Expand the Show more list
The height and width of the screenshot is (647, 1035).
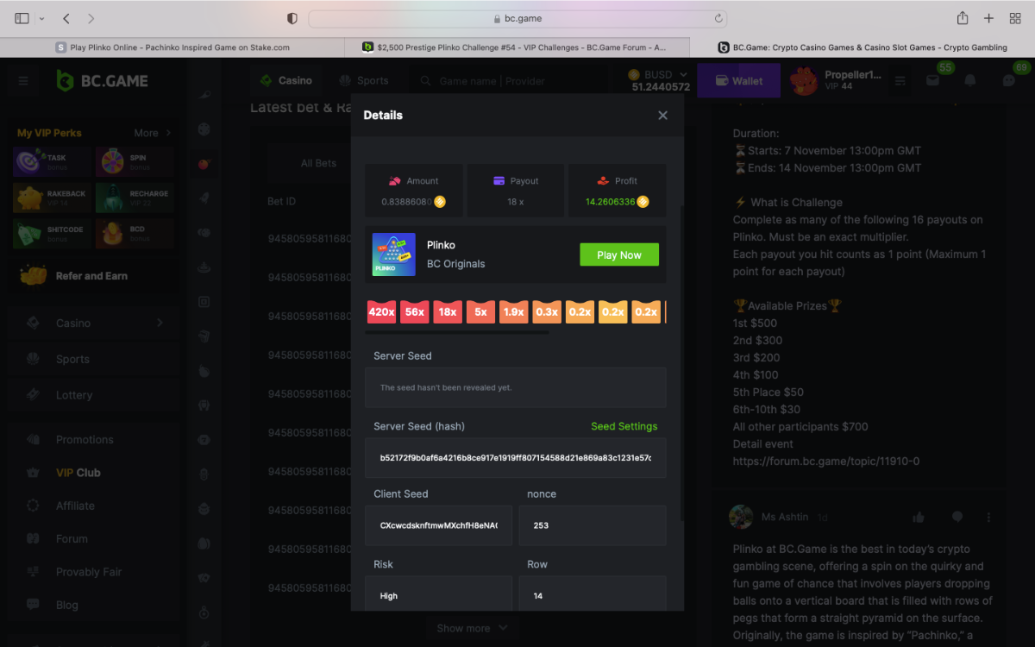[472, 628]
